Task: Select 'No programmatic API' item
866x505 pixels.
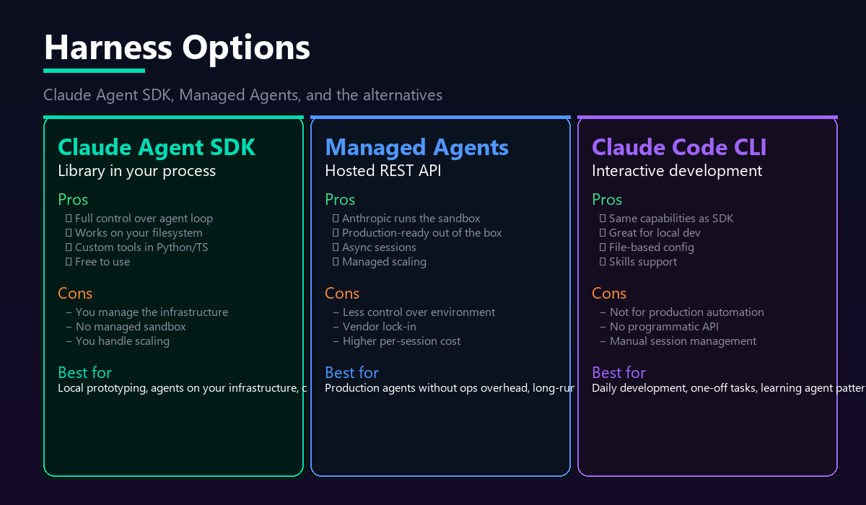Action: coord(660,327)
